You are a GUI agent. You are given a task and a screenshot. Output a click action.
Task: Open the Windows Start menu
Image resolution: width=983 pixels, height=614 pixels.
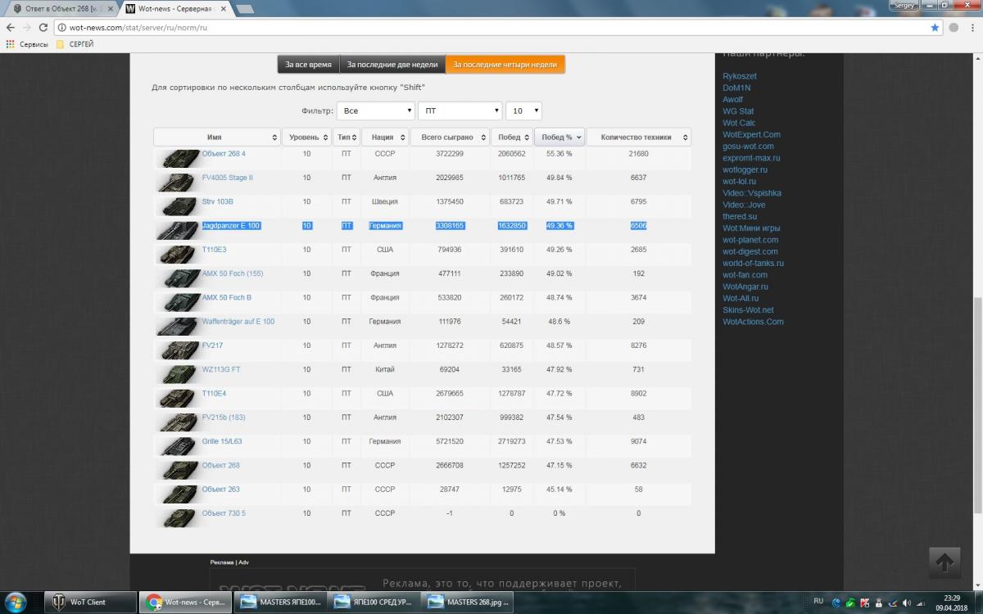click(x=16, y=602)
